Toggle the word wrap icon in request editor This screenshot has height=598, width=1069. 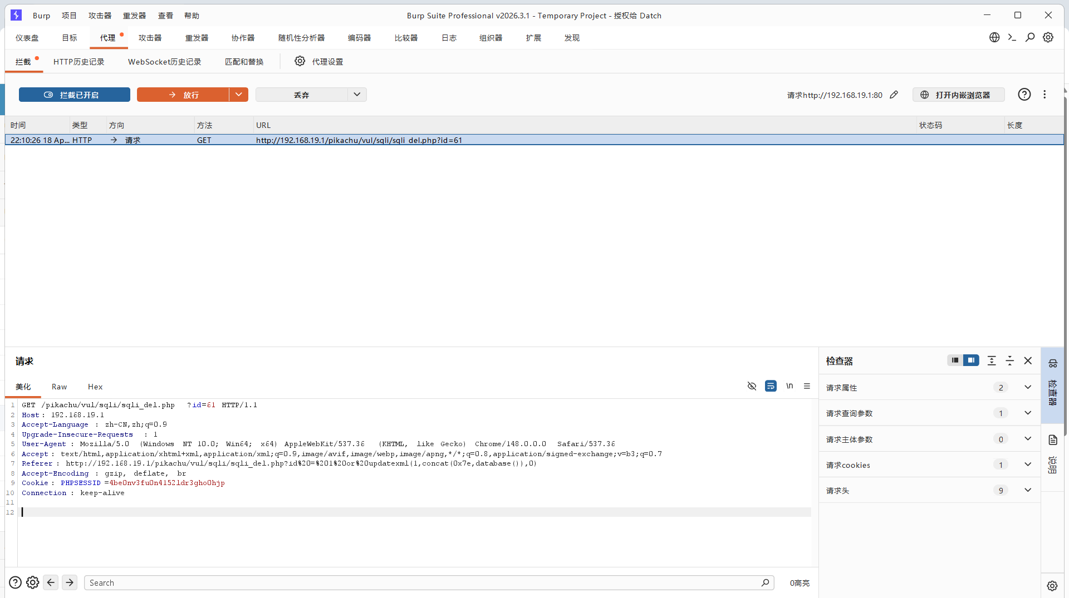coord(771,386)
